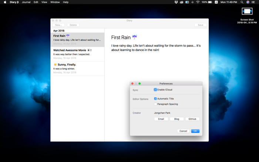This screenshot has height=162, width=259.
Task: Open the Diary β application menu
Action: pyautogui.click(x=14, y=2)
